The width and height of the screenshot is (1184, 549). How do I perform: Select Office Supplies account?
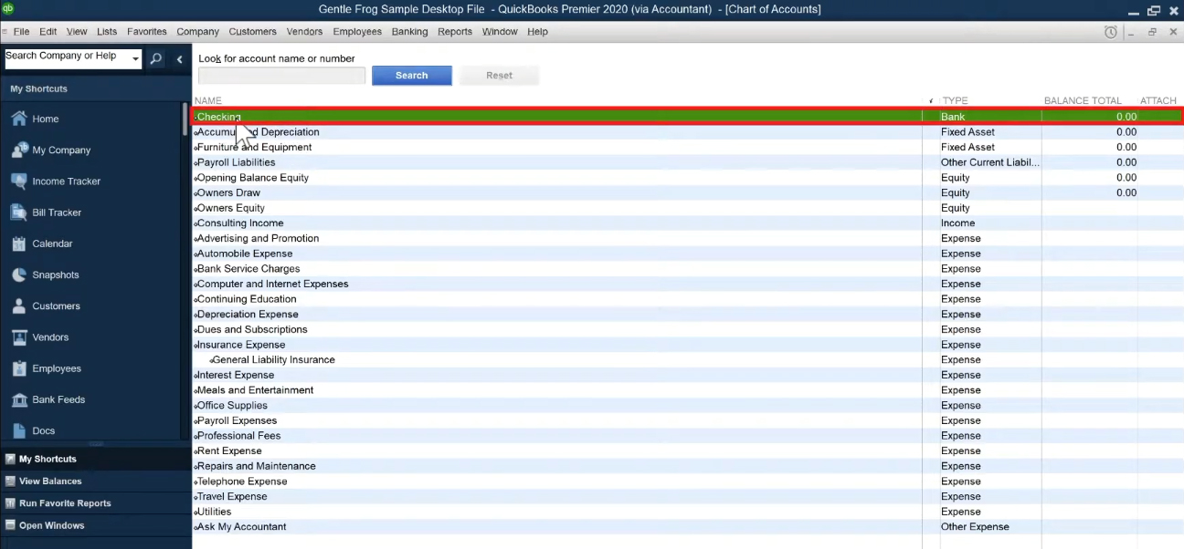[x=687, y=405]
